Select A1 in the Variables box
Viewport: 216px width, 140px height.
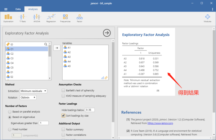click(85, 48)
